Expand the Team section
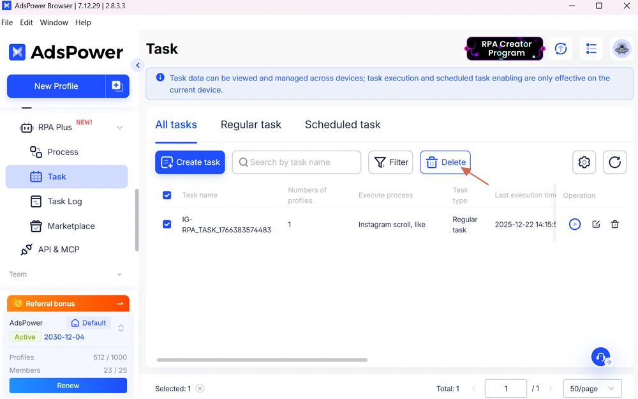 119,274
